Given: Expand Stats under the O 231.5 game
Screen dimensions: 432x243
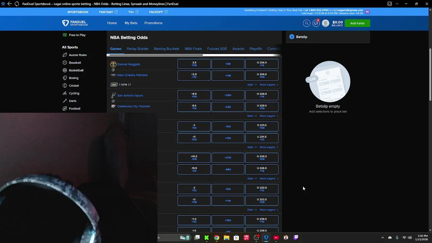Looking at the screenshot, I should click(252, 147).
